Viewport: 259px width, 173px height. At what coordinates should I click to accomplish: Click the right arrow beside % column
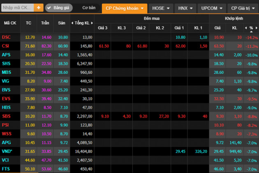[x=256, y=28]
